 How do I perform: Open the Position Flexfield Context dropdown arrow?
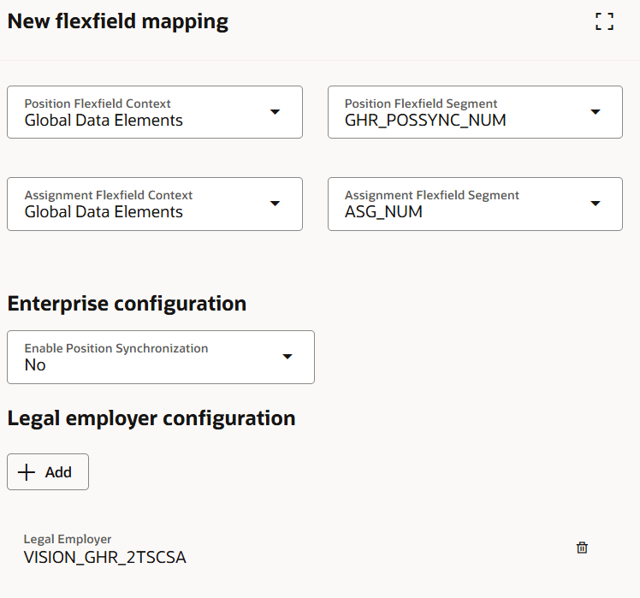coord(275,112)
